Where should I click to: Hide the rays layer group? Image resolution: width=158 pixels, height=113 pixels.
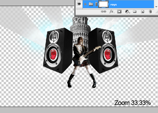tap(79, 4)
